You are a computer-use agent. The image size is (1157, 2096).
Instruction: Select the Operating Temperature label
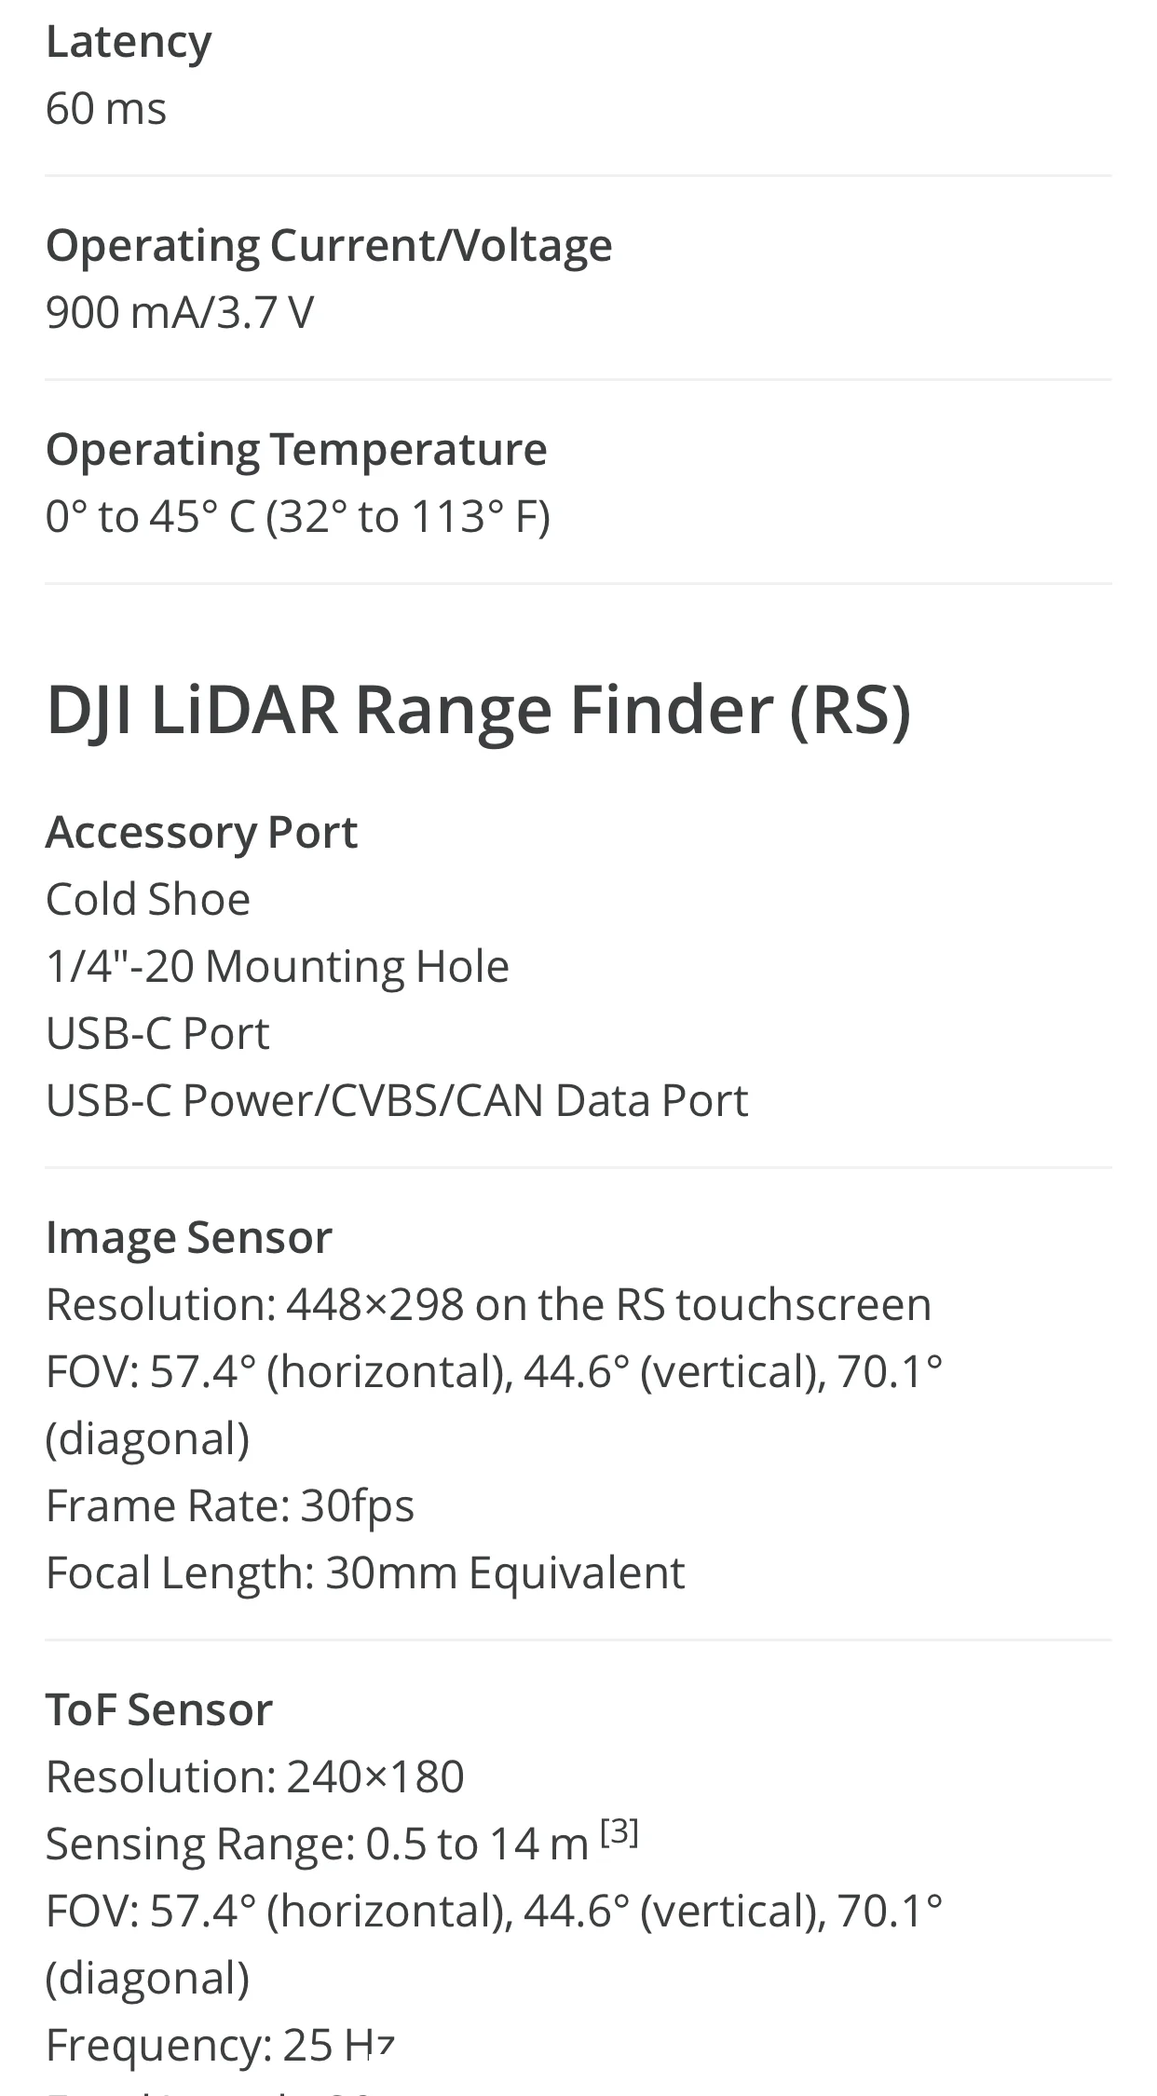pos(296,450)
